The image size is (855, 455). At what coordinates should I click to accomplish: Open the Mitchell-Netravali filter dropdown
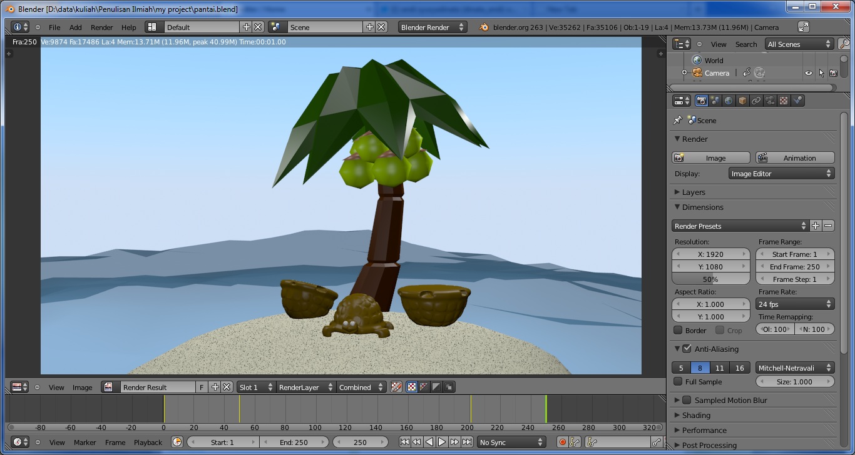(796, 367)
